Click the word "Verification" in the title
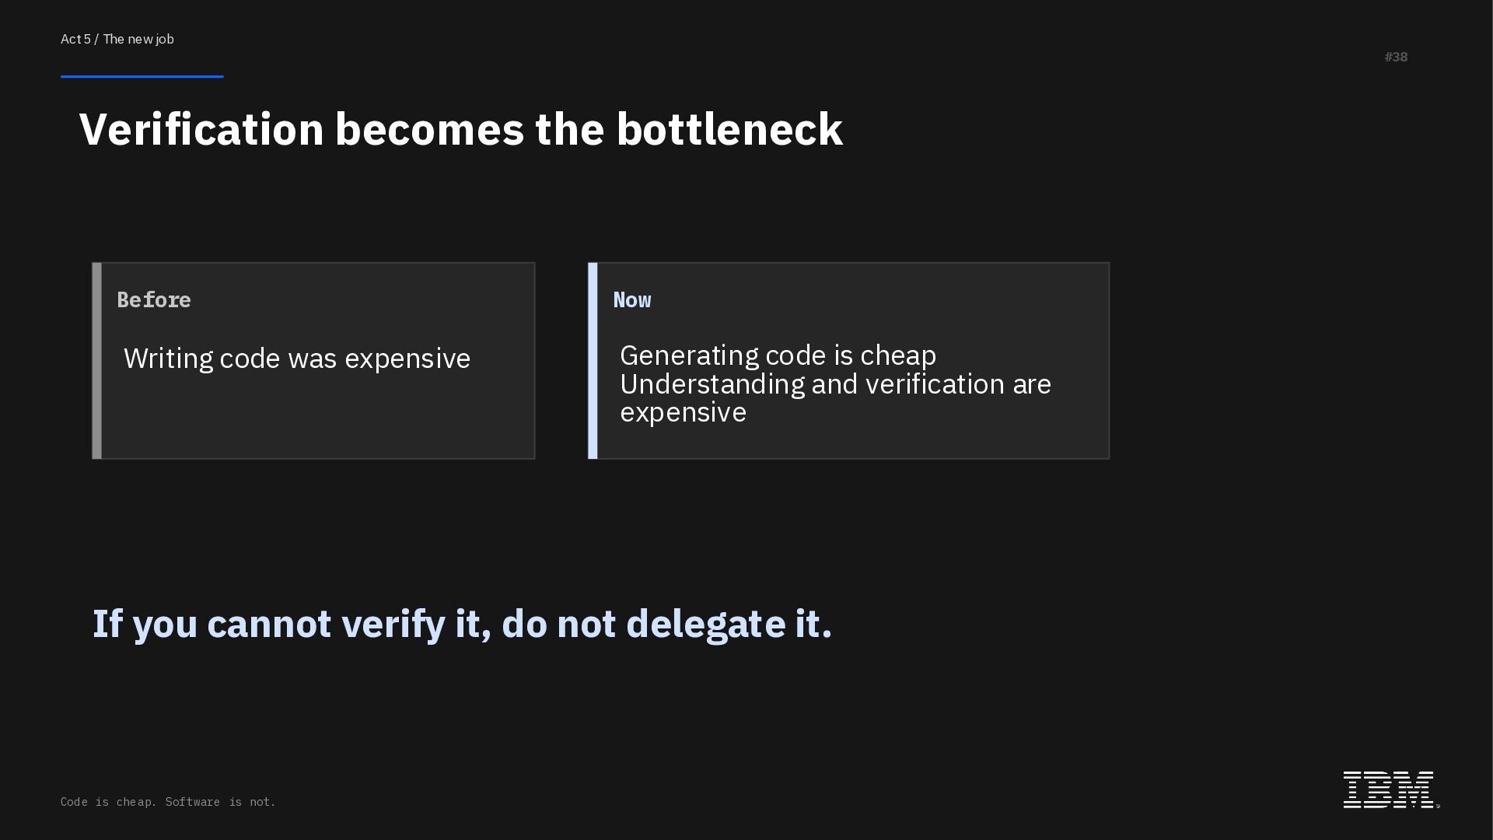This screenshot has width=1493, height=840. point(201,129)
